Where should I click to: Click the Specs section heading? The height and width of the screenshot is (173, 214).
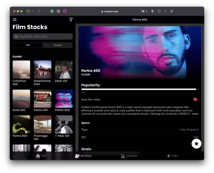(86, 123)
